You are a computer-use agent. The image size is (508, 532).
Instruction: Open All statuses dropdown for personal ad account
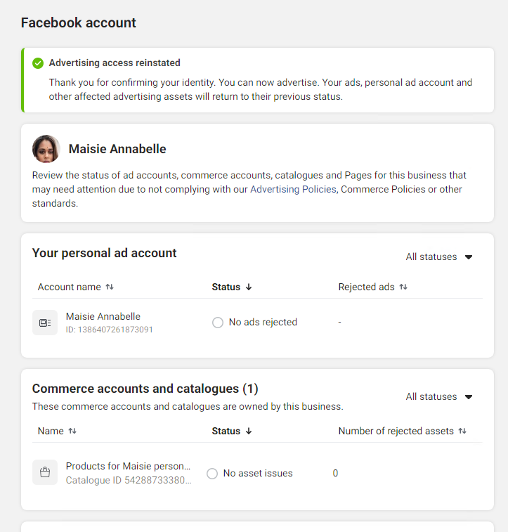point(439,257)
